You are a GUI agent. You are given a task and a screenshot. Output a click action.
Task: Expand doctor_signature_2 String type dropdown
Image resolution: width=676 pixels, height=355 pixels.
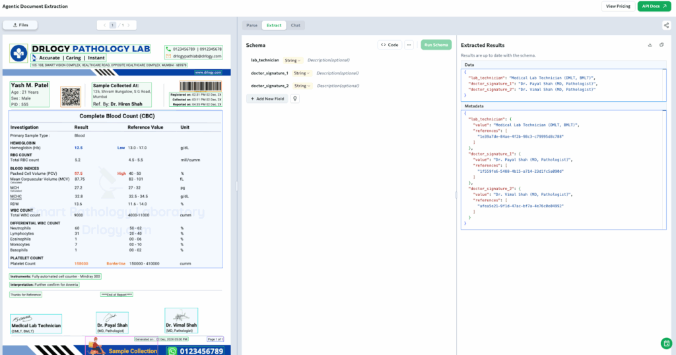[x=302, y=86]
